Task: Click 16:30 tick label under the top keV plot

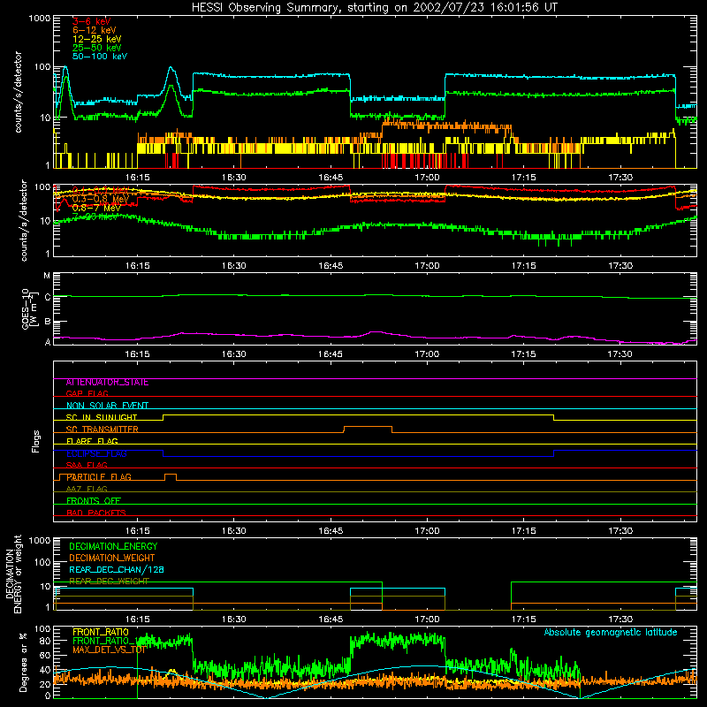Action: click(233, 178)
